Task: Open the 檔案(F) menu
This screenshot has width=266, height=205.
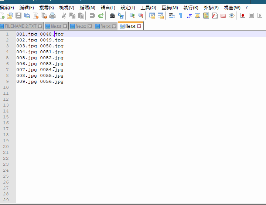Action: click(7, 8)
